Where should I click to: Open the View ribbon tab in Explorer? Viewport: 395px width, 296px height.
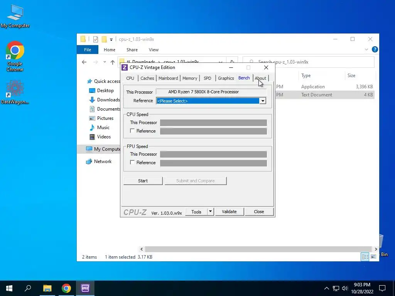point(154,50)
